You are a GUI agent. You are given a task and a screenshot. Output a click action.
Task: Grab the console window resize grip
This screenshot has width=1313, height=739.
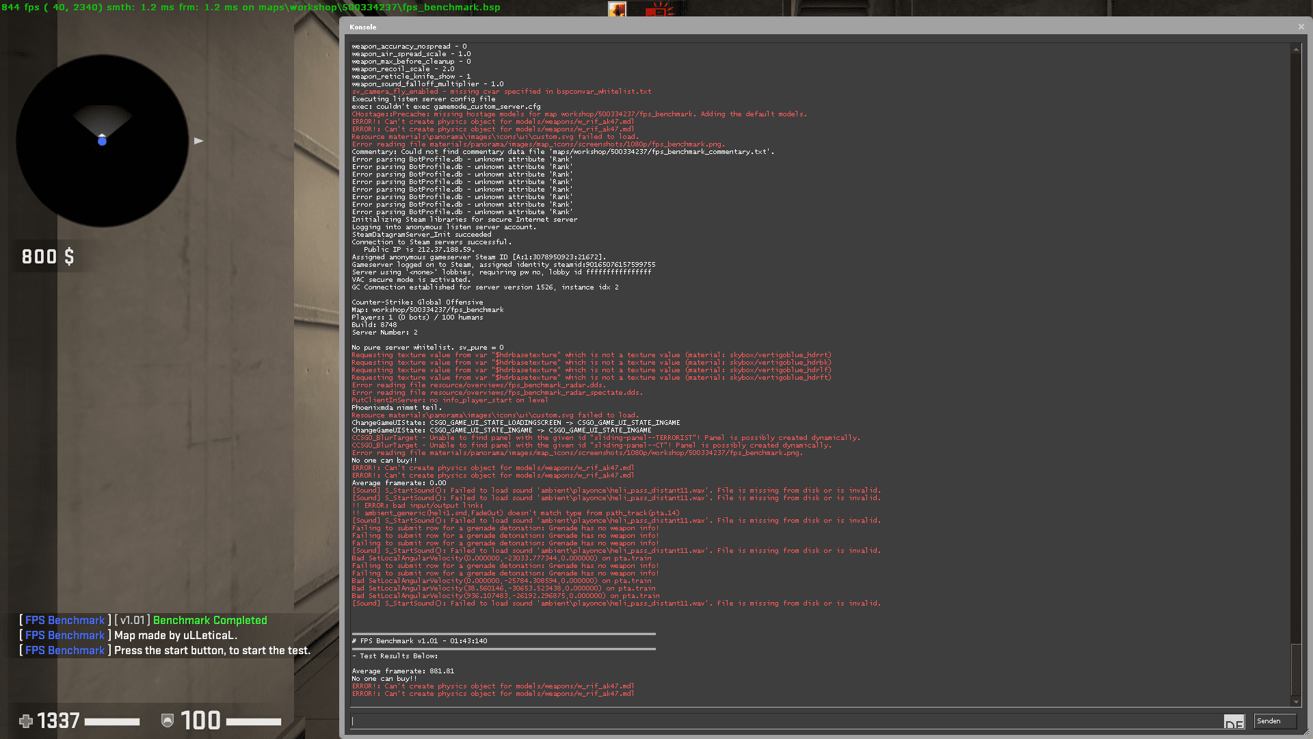(x=1307, y=734)
